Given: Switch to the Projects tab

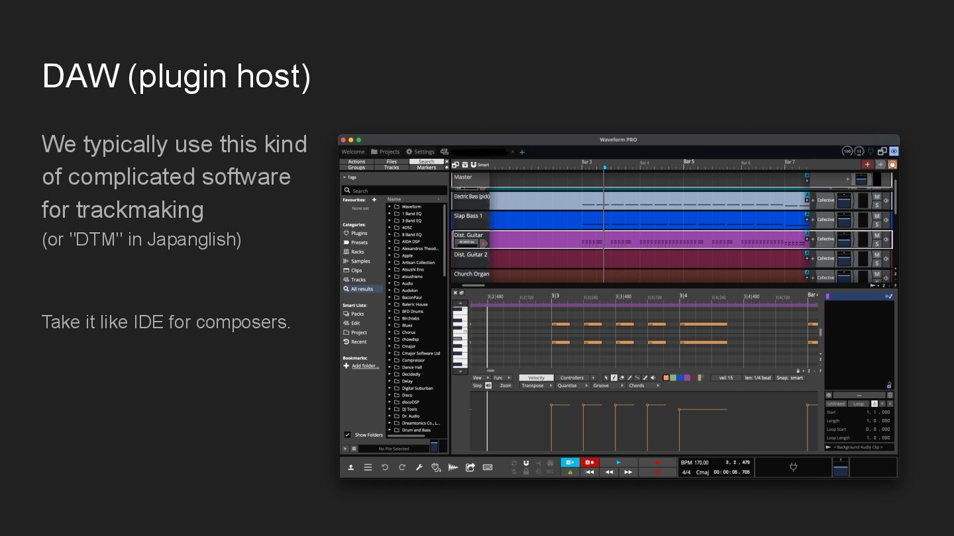Looking at the screenshot, I should [385, 152].
